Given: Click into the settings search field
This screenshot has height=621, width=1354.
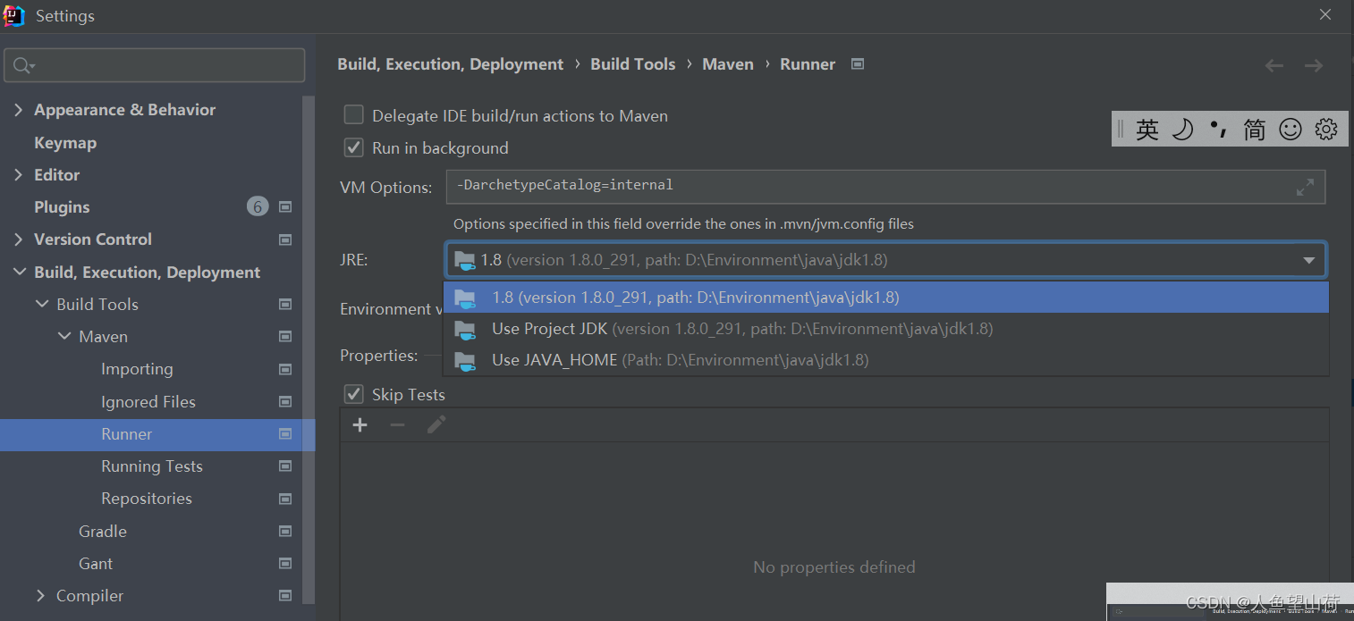Looking at the screenshot, I should pos(155,66).
